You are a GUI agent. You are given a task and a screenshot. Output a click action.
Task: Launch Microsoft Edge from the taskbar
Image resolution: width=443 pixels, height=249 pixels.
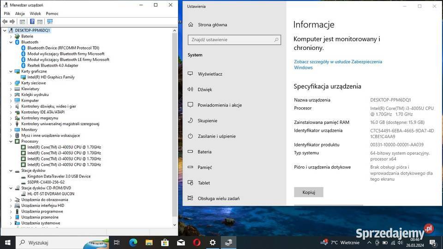pos(133,243)
